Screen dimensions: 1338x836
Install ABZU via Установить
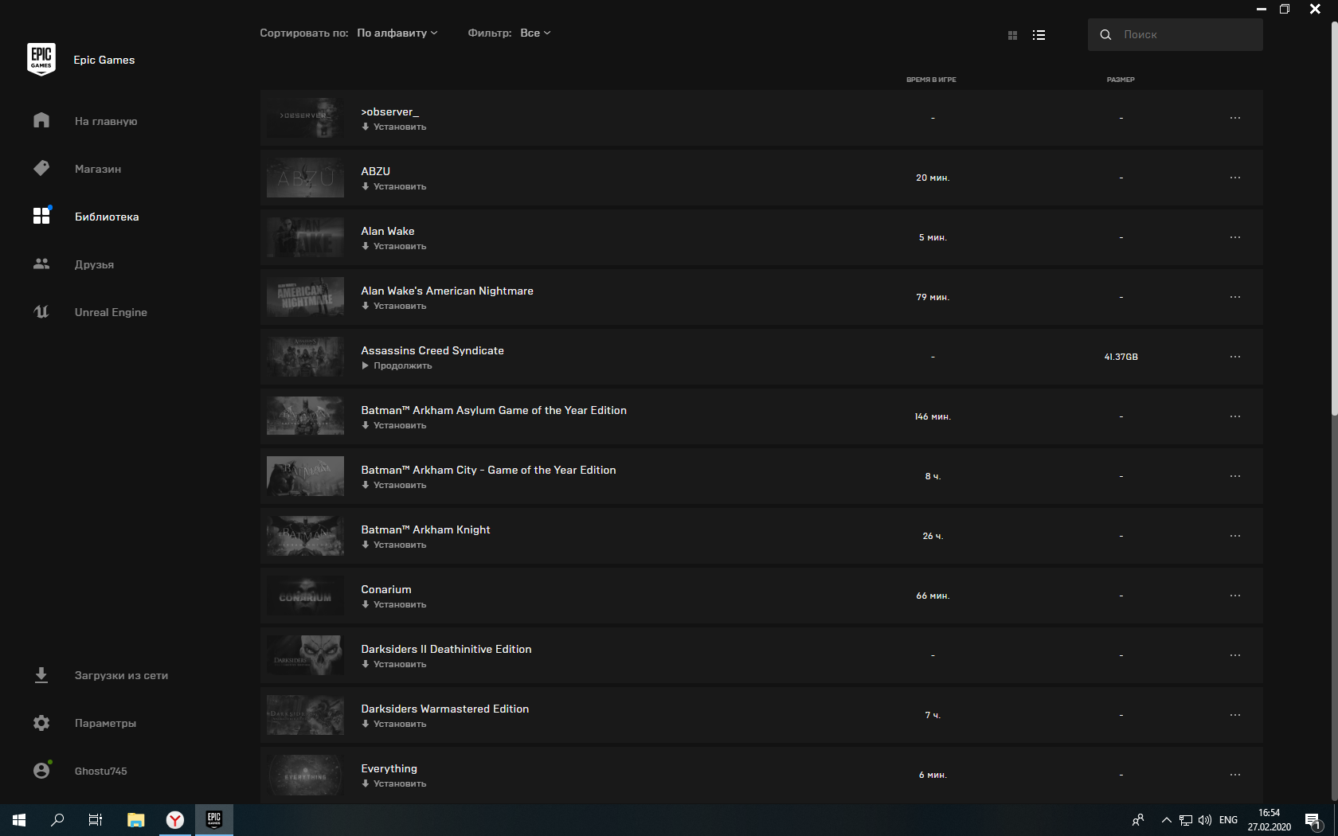click(x=394, y=186)
